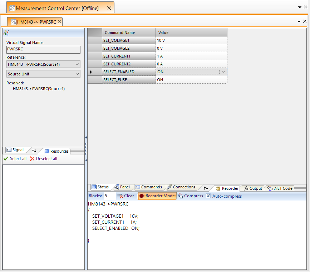Toggle Recorder Mode
310x272 pixels.
point(157,196)
